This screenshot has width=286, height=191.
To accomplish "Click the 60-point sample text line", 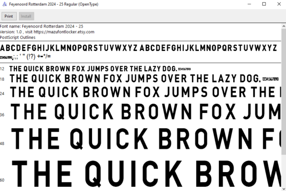I will 146,174.
